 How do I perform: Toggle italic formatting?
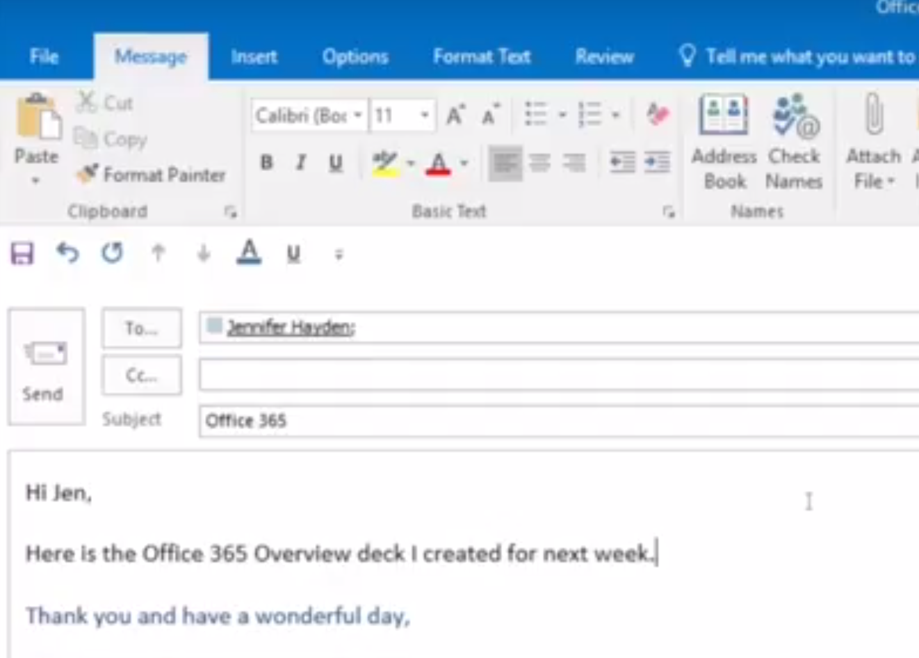click(x=301, y=163)
